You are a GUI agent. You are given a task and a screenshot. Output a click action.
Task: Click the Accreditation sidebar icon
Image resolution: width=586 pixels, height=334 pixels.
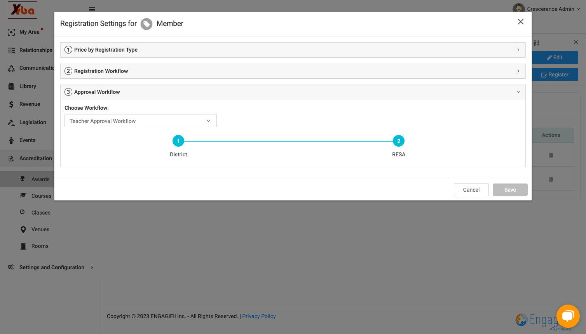(x=11, y=159)
